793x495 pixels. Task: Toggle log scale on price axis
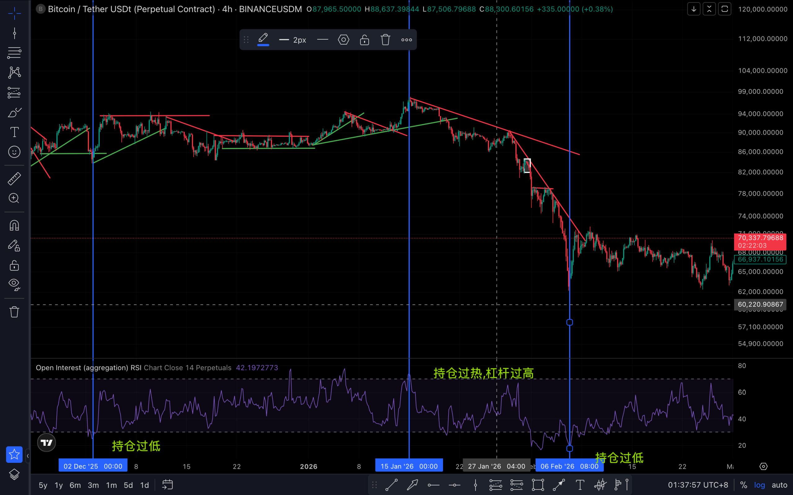[759, 485]
